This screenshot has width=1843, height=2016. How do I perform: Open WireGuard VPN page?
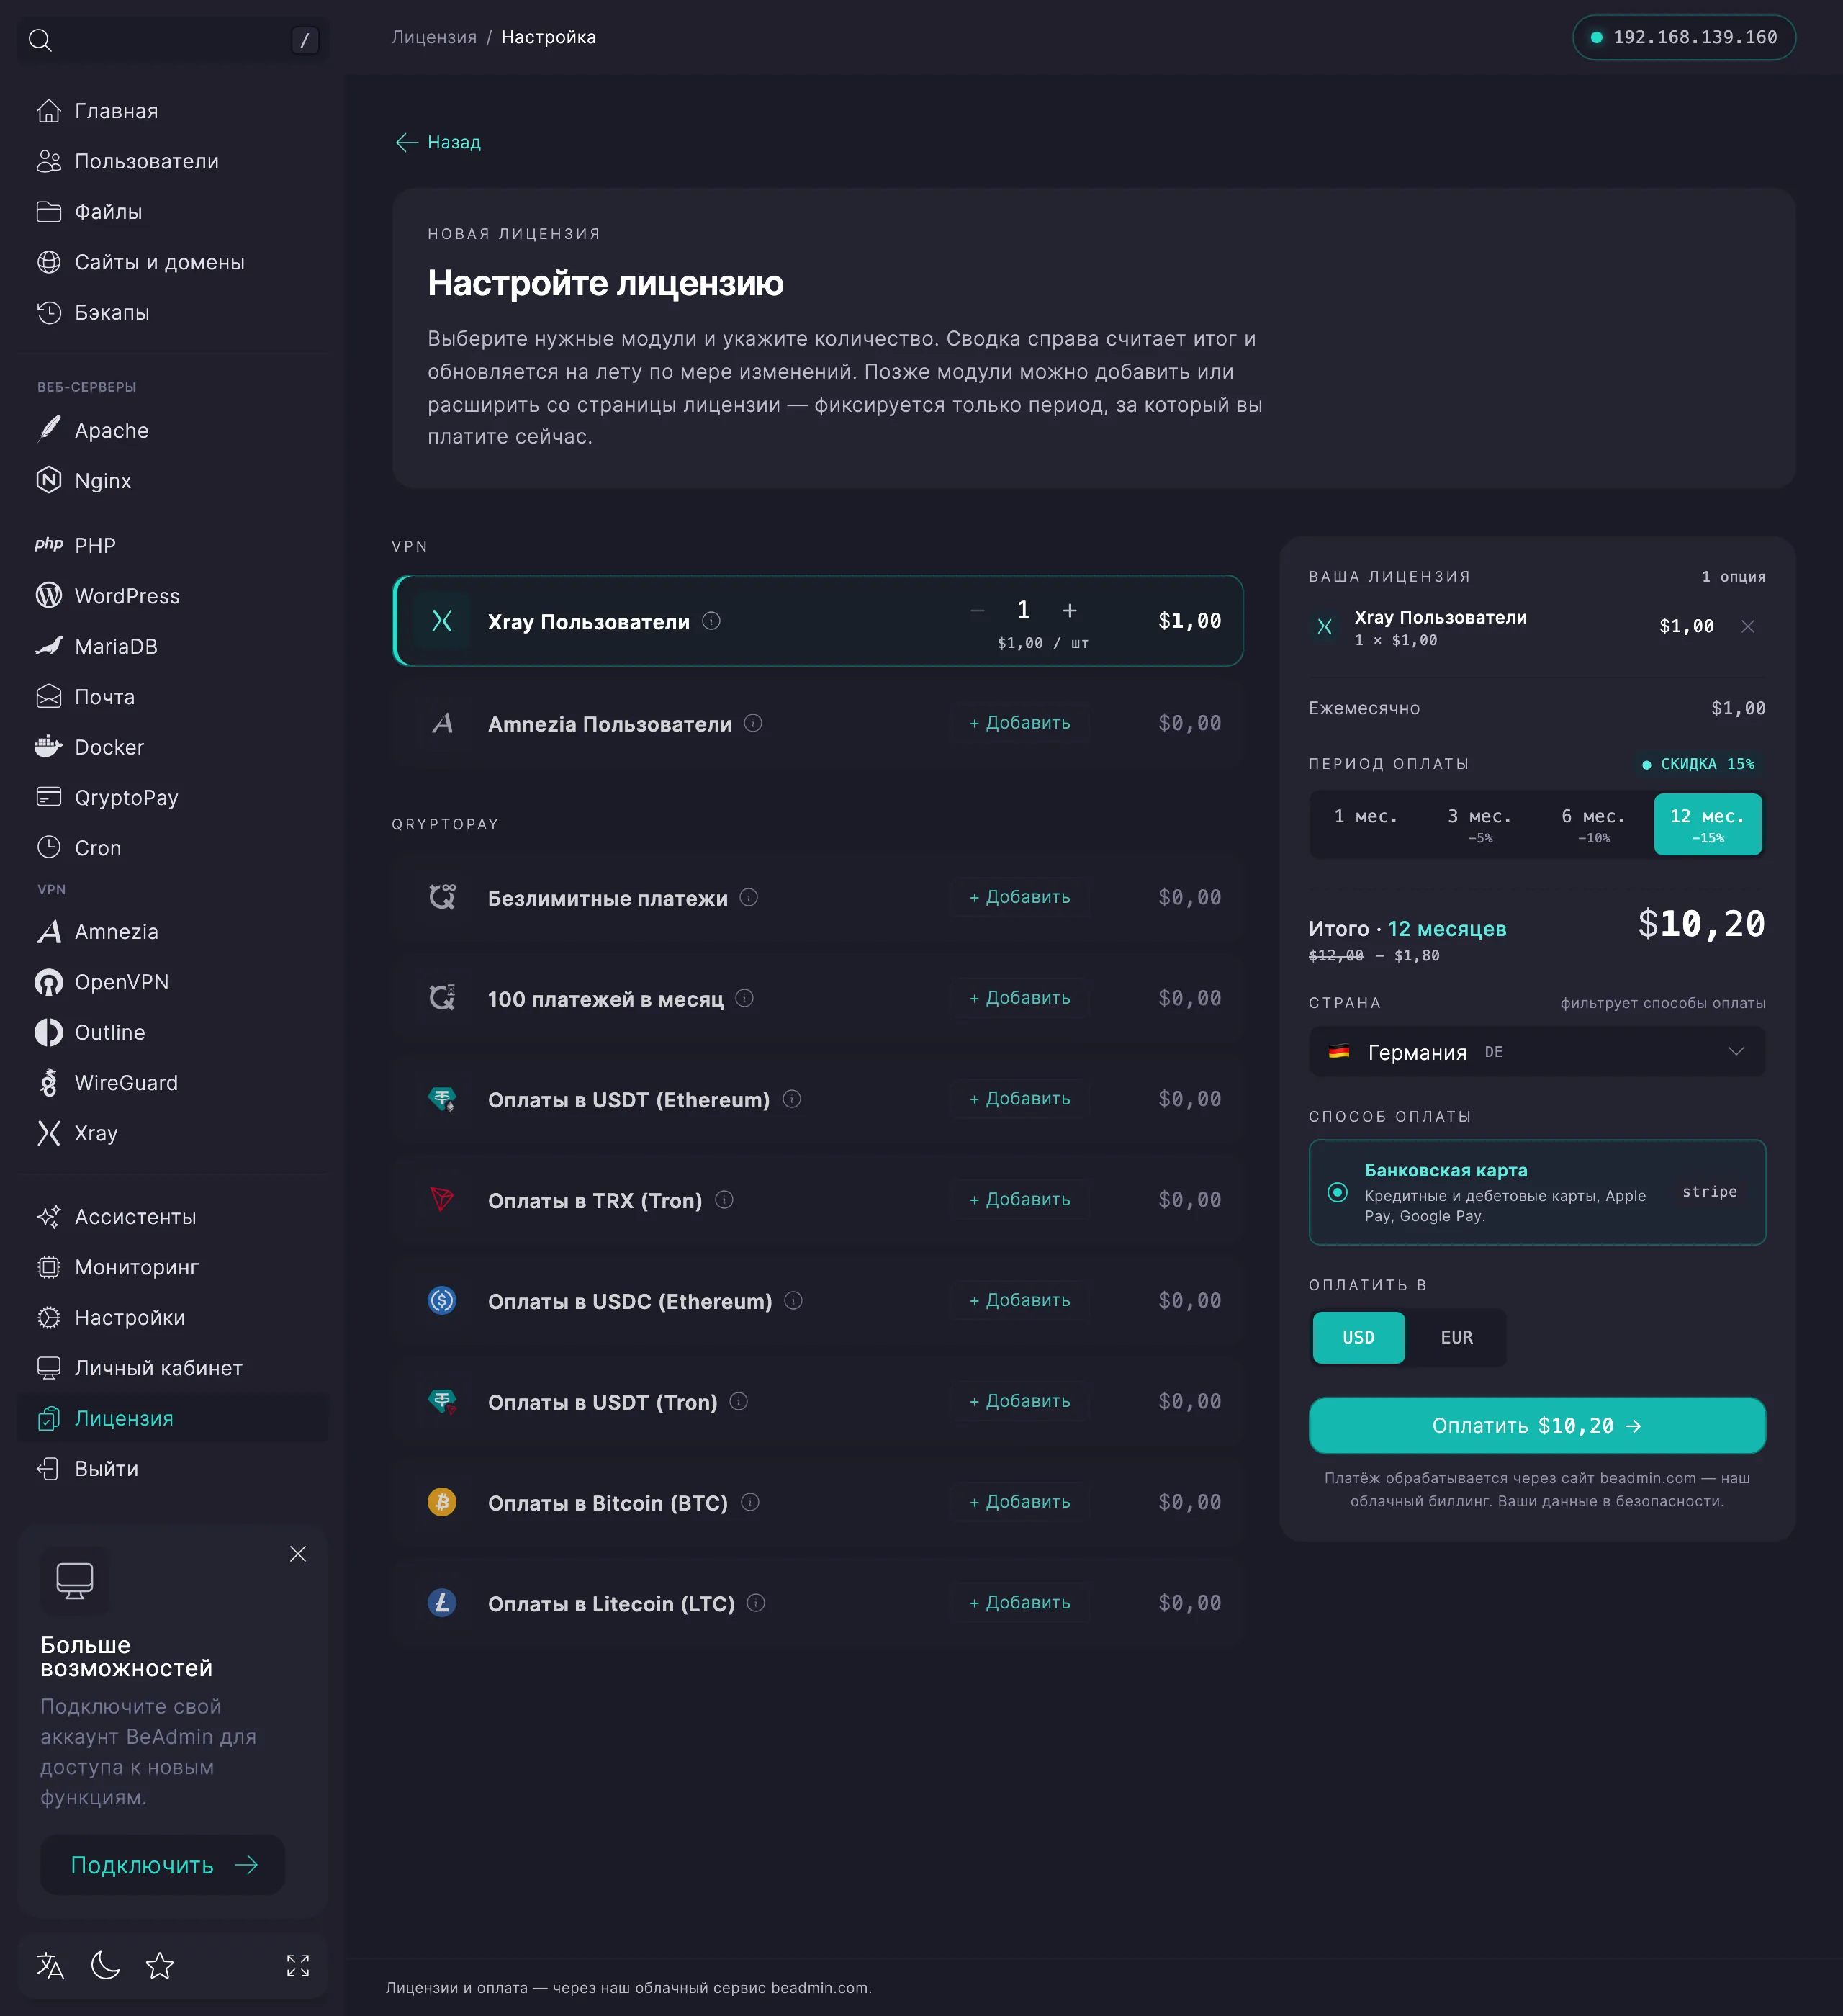coord(172,1083)
